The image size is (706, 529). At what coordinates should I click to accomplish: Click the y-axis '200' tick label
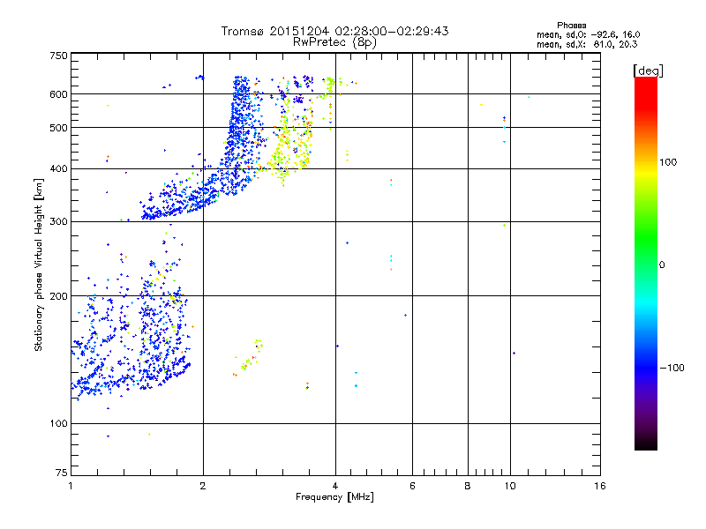click(58, 296)
